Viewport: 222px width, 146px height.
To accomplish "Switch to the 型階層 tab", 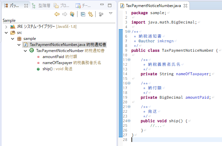I will tap(41, 6).
